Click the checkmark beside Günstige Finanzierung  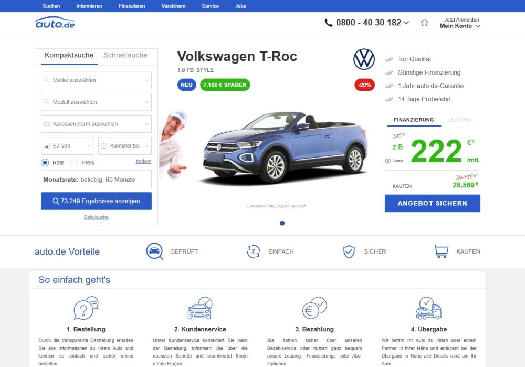tap(389, 72)
